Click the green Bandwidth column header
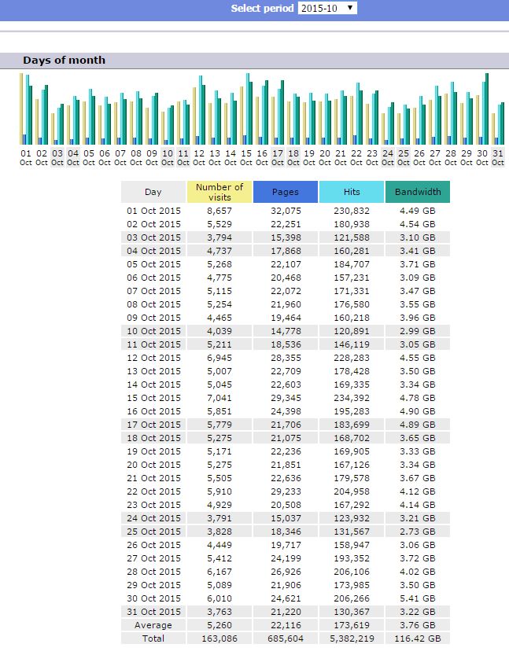 click(x=417, y=192)
